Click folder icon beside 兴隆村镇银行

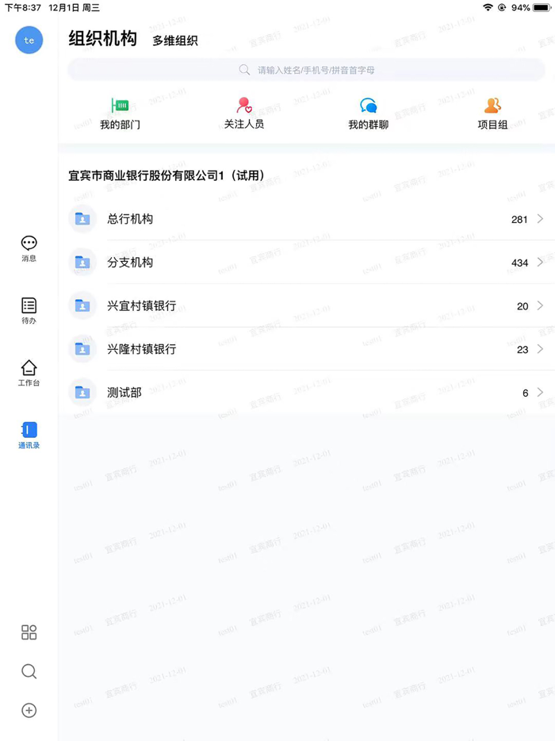click(x=82, y=349)
